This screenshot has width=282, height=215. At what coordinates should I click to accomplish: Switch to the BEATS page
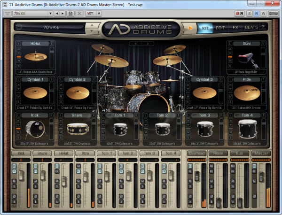(x=251, y=28)
